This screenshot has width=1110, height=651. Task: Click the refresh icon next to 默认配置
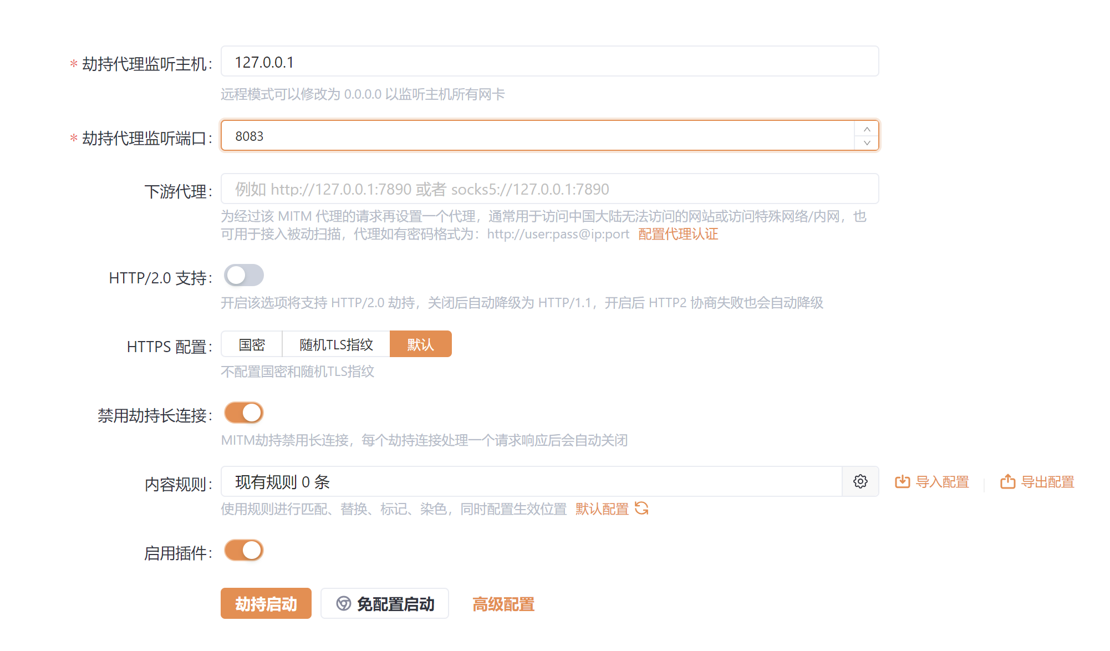641,508
